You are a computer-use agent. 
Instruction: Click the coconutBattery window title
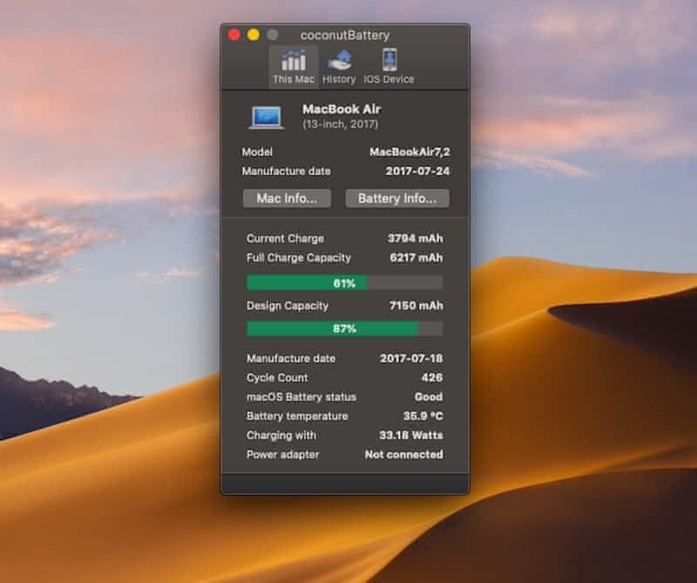345,35
